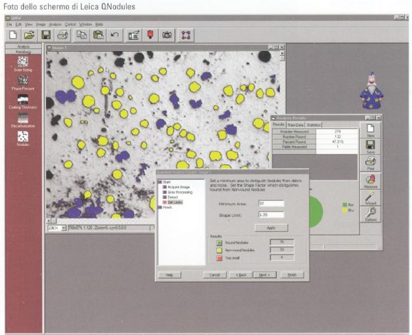The image size is (412, 335).
Task: Select the Metallurgy sidebar header
Action: coord(23,52)
